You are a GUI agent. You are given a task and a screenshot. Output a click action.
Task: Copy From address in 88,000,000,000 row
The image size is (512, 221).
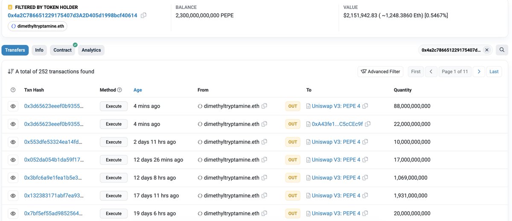pos(265,106)
